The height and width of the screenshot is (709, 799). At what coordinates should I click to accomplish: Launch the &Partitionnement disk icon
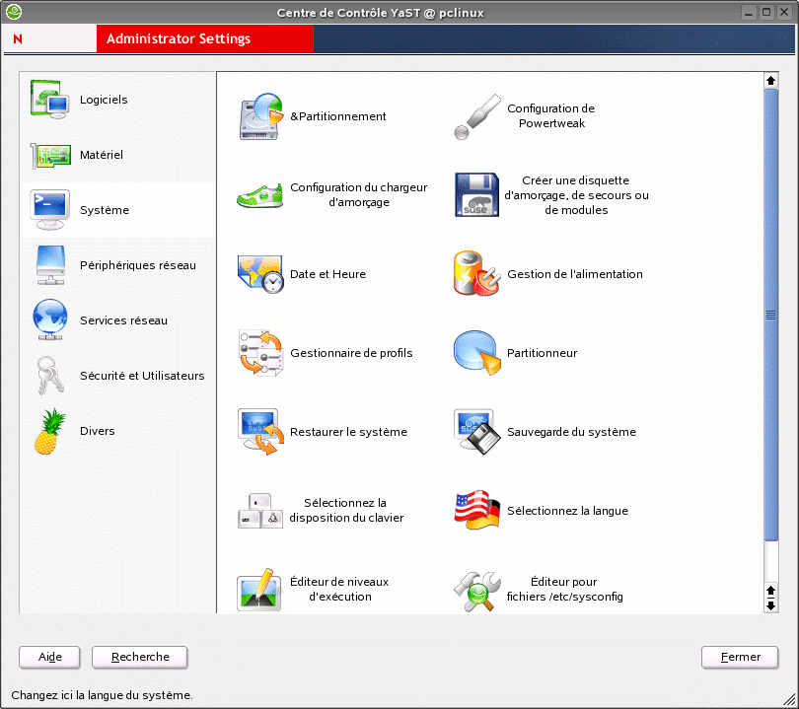coord(260,116)
